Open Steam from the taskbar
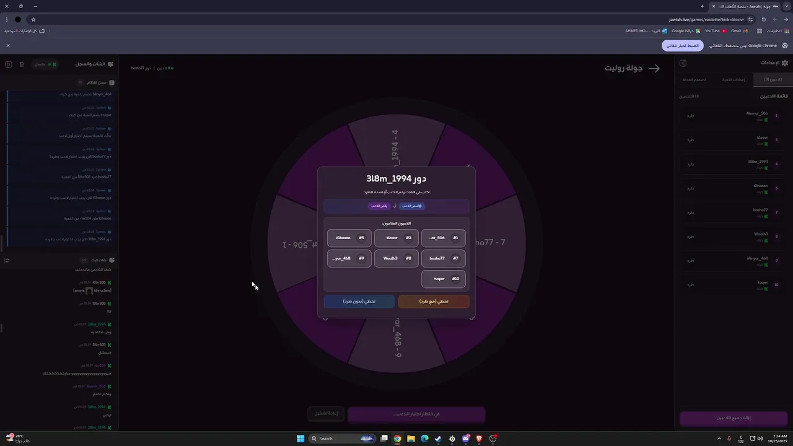 [x=438, y=439]
